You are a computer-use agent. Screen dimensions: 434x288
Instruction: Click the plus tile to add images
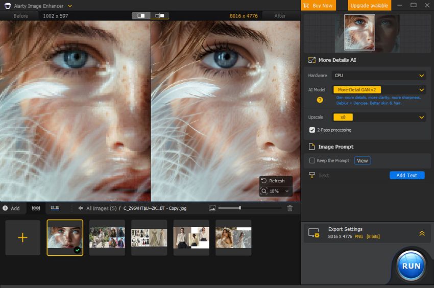[22, 237]
